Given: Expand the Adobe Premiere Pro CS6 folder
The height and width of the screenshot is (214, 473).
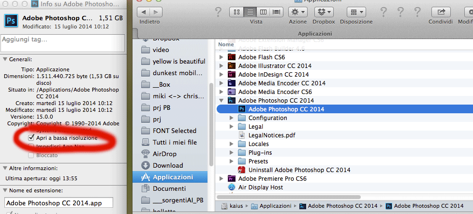Looking at the screenshot, I should click(x=222, y=178).
